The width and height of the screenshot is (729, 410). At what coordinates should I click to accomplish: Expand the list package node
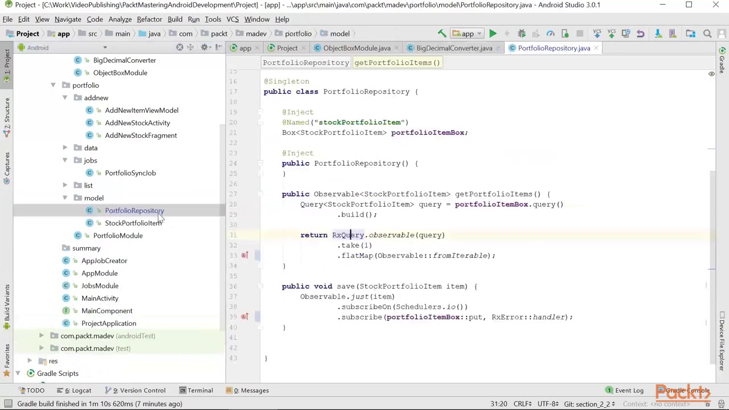tap(65, 186)
